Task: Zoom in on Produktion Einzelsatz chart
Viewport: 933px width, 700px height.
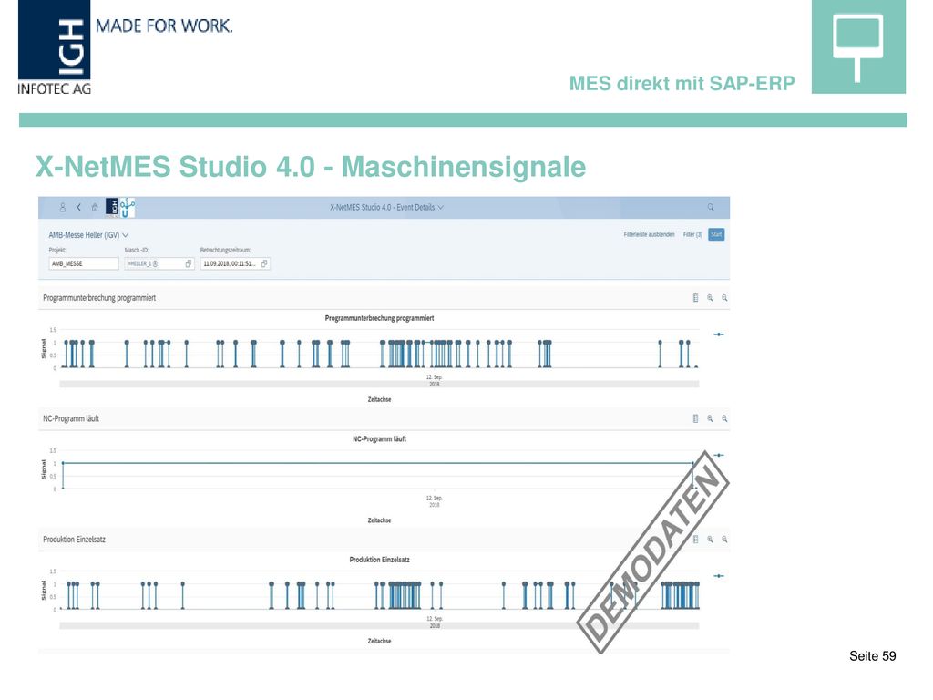Action: (x=710, y=540)
